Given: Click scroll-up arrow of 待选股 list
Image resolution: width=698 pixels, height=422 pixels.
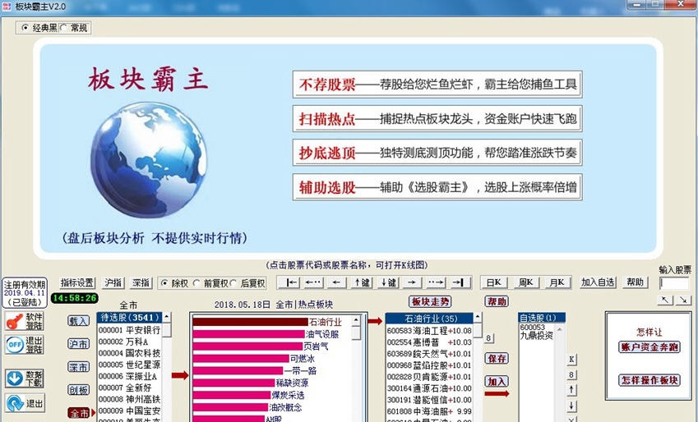Looking at the screenshot, I should [167, 317].
